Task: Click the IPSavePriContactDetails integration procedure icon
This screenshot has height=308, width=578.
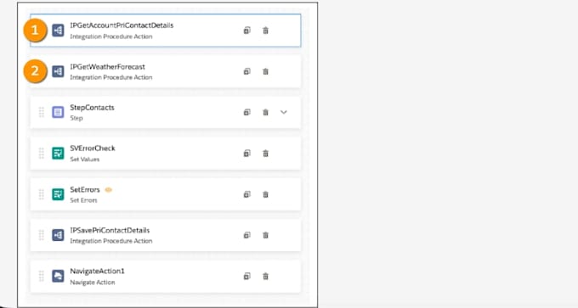Action: click(x=58, y=235)
